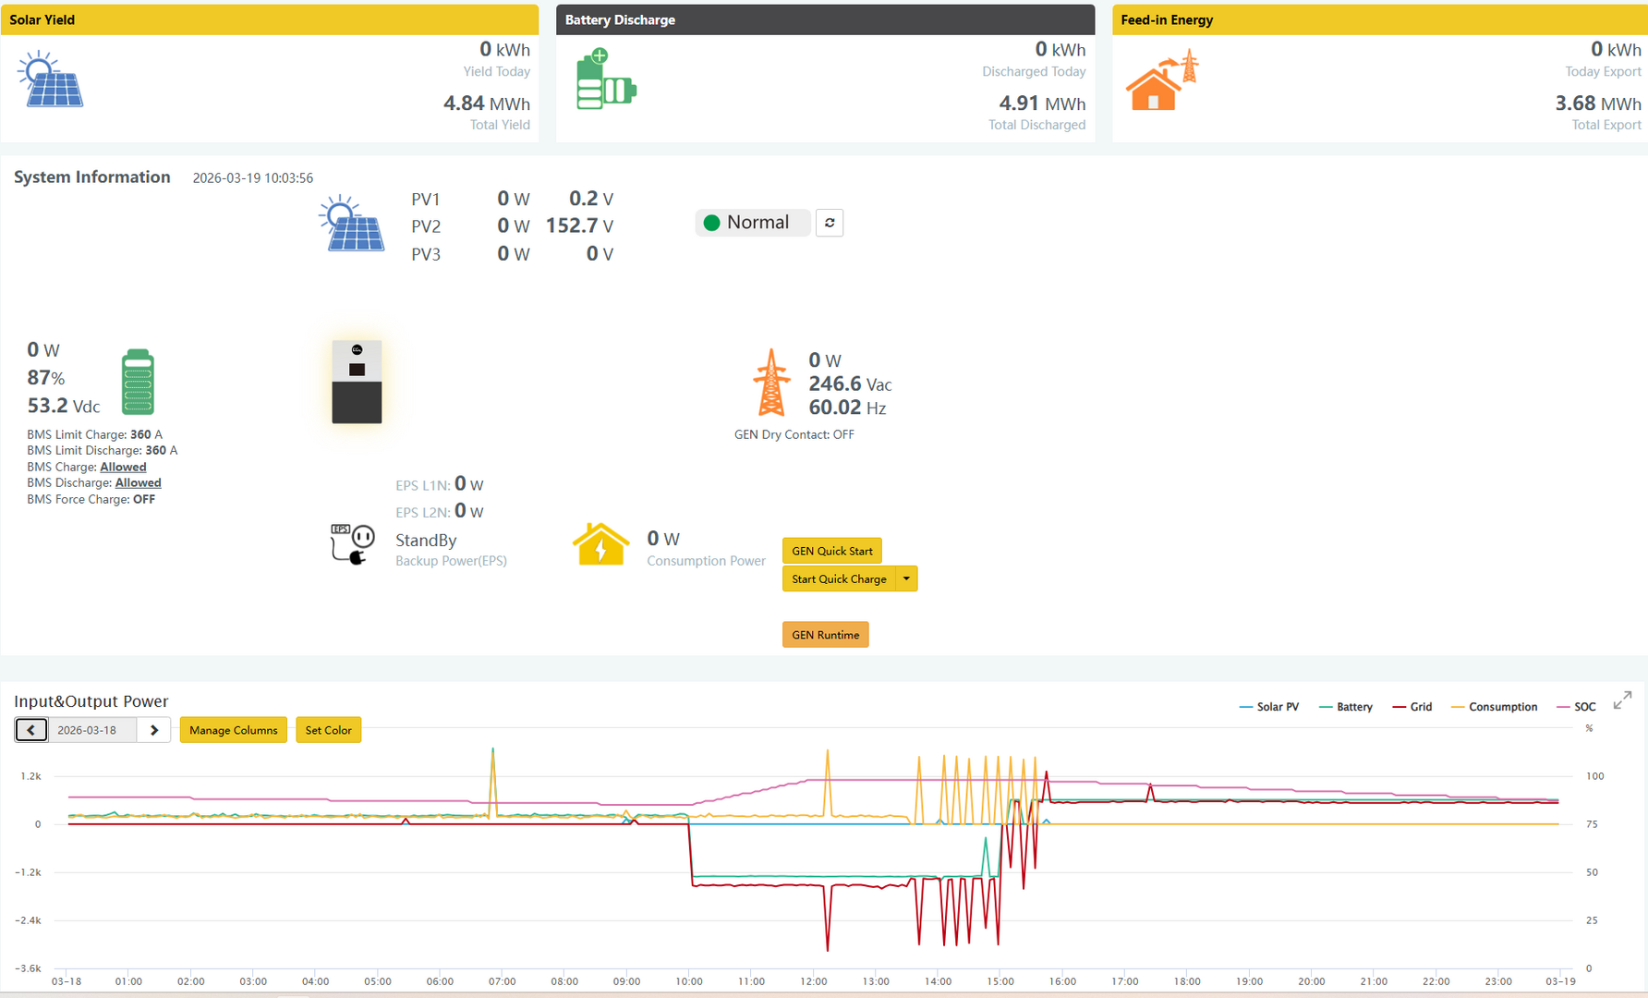Click the inverter unit image
Screen dimensions: 1648x998
(x=357, y=382)
